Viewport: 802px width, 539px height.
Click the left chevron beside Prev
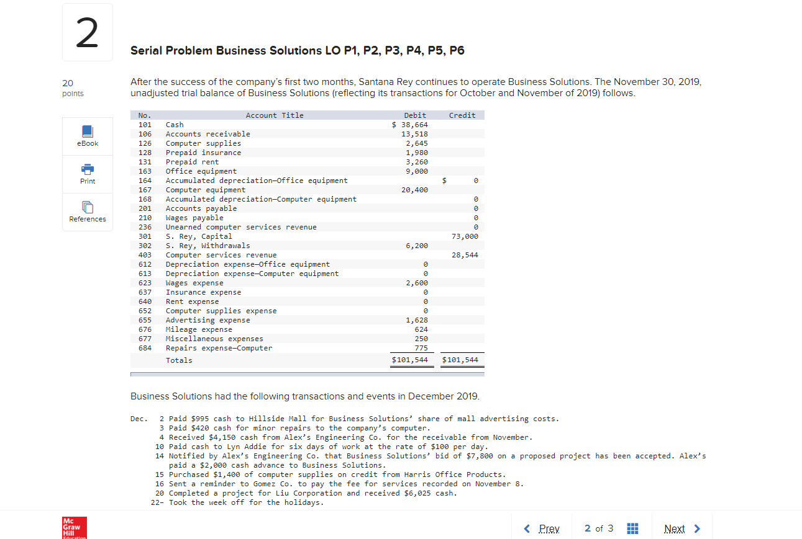[526, 528]
